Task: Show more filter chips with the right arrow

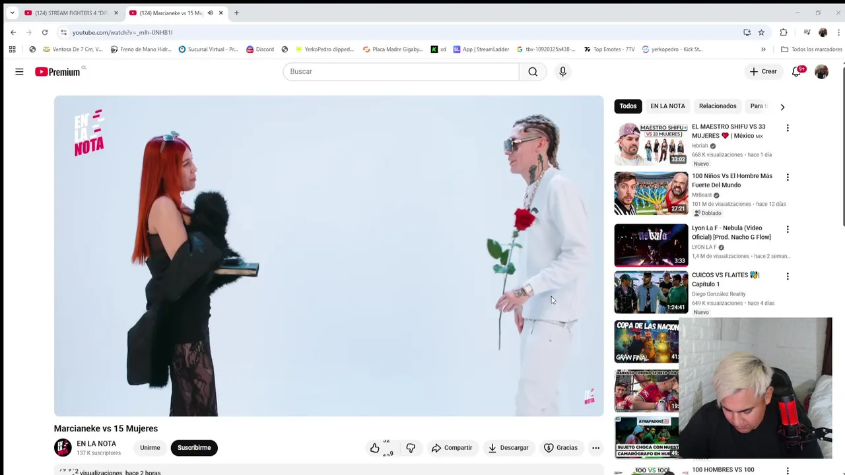Action: [x=782, y=106]
